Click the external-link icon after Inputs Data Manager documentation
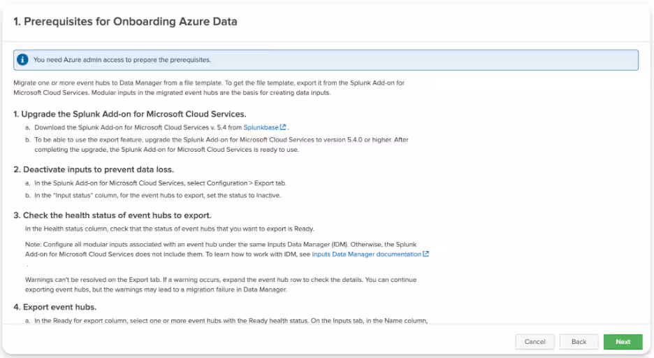The height and width of the screenshot is (358, 654). (426, 255)
